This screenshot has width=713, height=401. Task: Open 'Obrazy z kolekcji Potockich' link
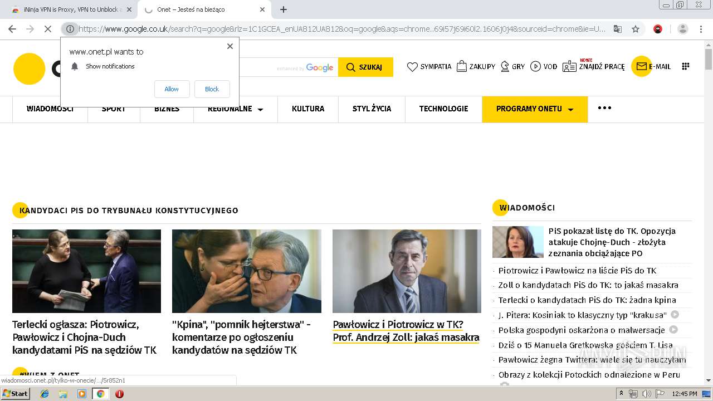tap(589, 375)
